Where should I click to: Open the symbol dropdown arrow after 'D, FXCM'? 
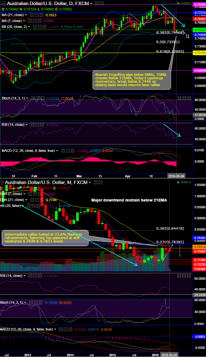pyautogui.click(x=91, y=3)
